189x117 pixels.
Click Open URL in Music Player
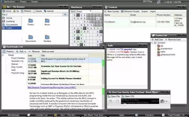pyautogui.click(x=128, y=96)
